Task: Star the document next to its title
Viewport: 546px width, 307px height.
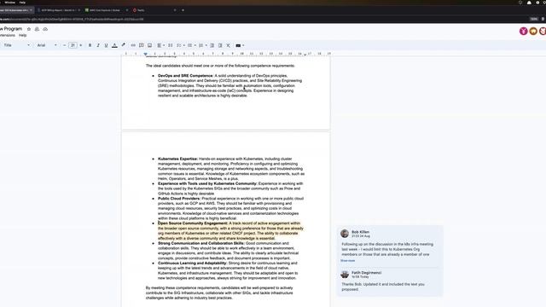Action: [29, 29]
